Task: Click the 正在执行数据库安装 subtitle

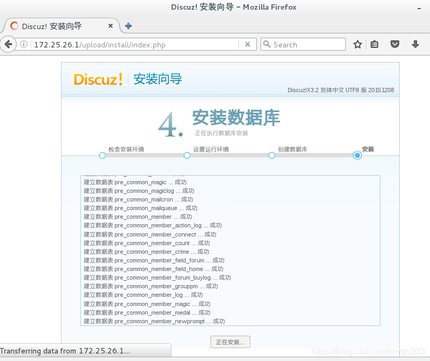Action: pyautogui.click(x=222, y=134)
